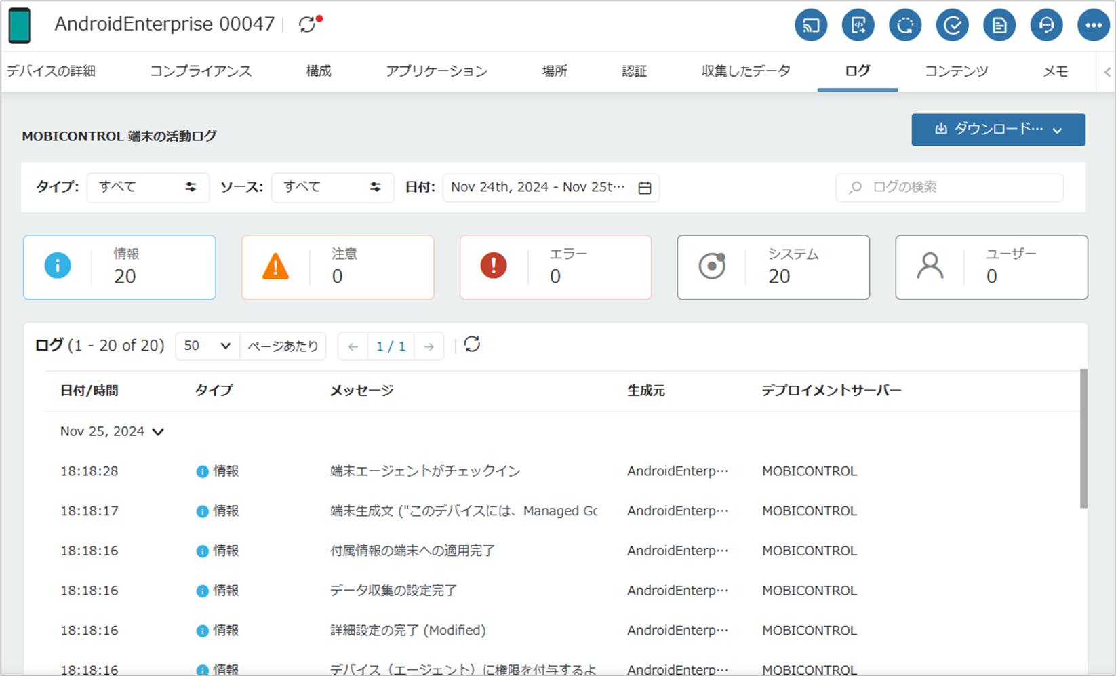Click the 日付/時間 column header
The image size is (1116, 676).
coord(89,391)
